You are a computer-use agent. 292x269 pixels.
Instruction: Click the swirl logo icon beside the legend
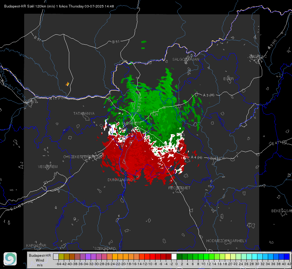point(10,259)
